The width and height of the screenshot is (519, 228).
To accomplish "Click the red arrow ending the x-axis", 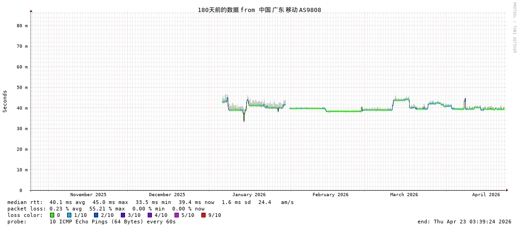I will 507,190.
